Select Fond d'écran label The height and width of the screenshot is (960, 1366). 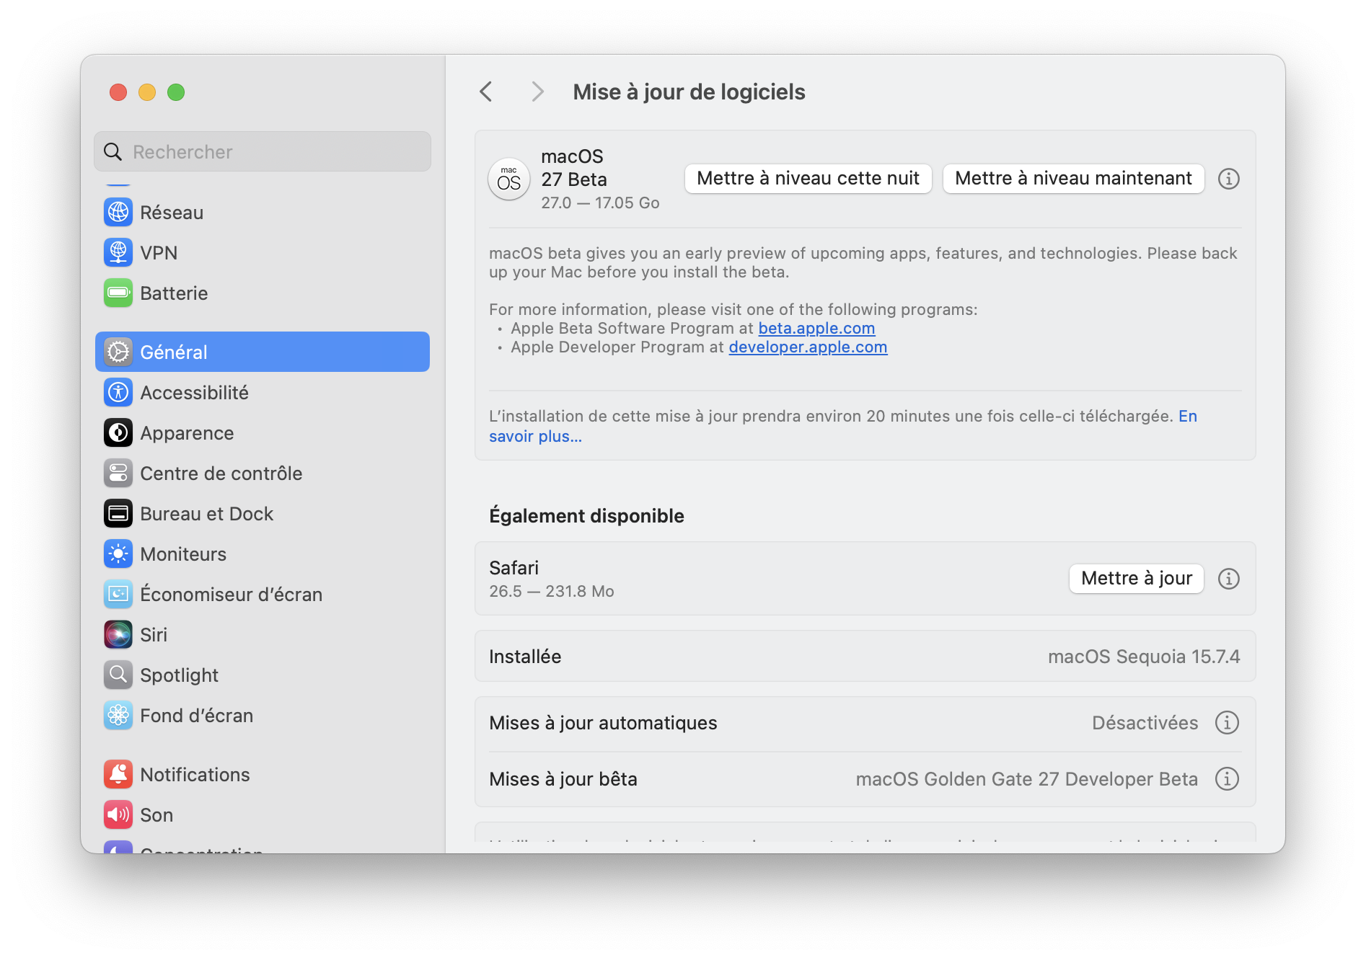tap(197, 716)
